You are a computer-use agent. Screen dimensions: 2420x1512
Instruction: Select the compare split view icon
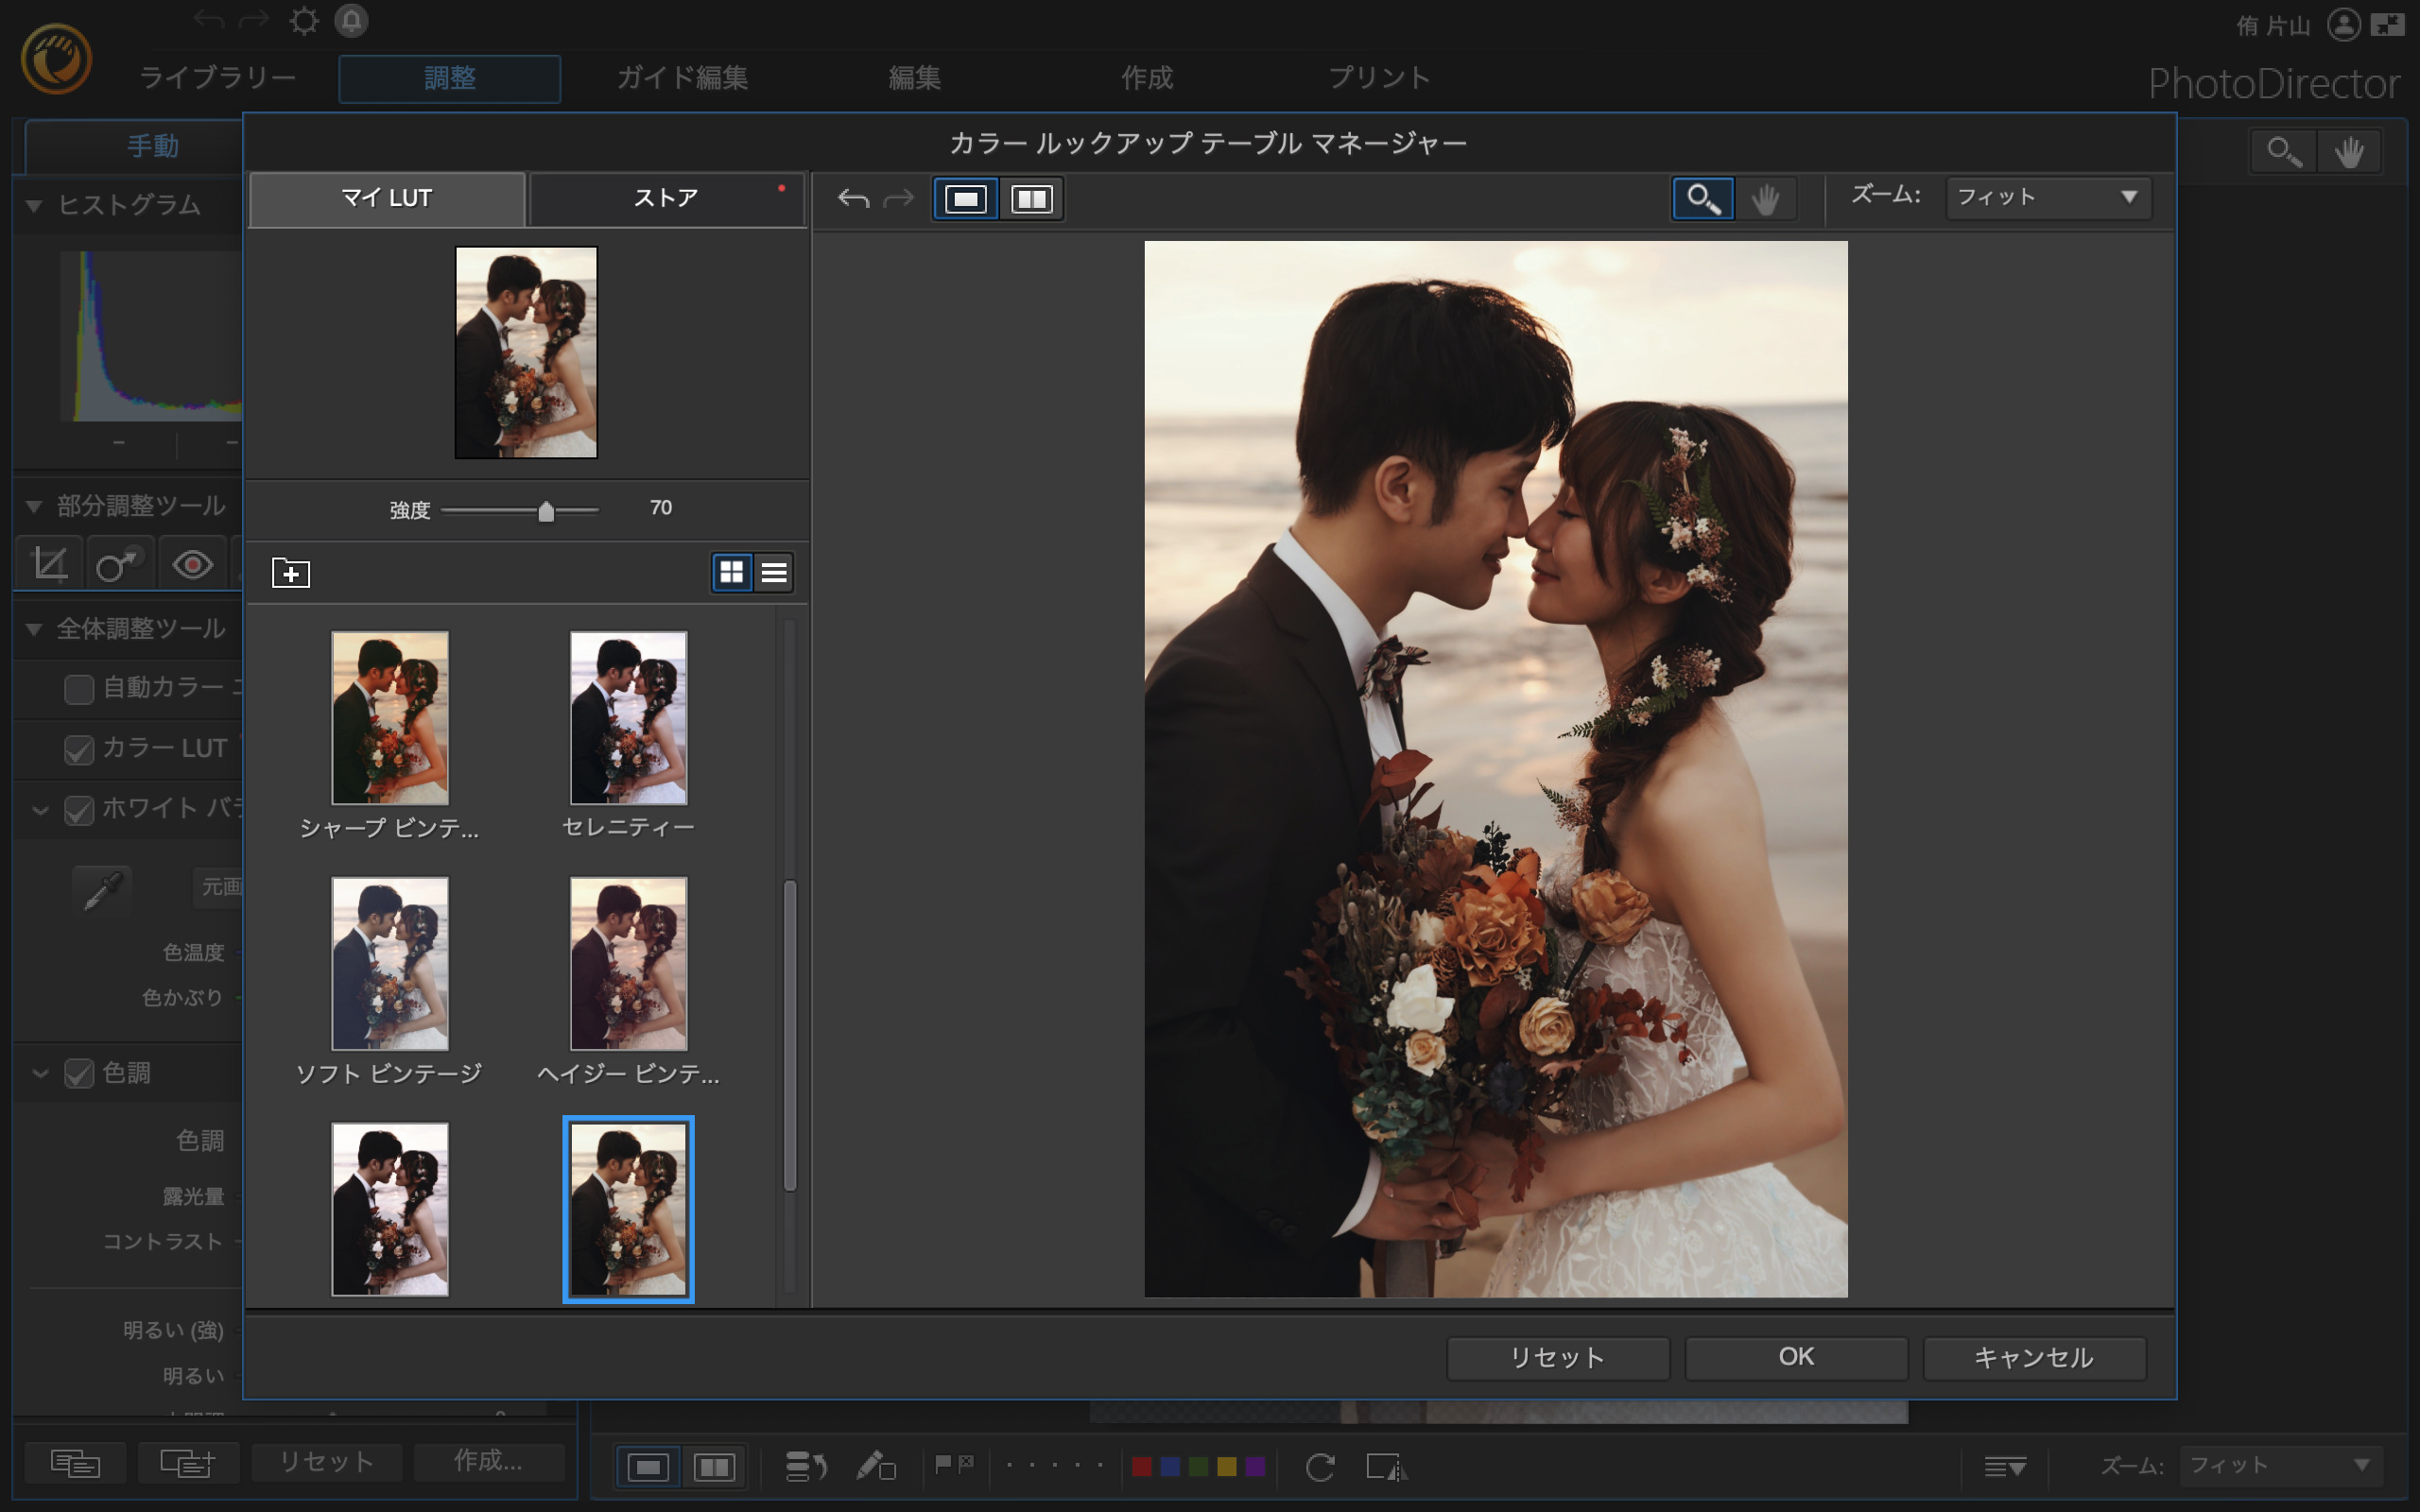(1031, 199)
